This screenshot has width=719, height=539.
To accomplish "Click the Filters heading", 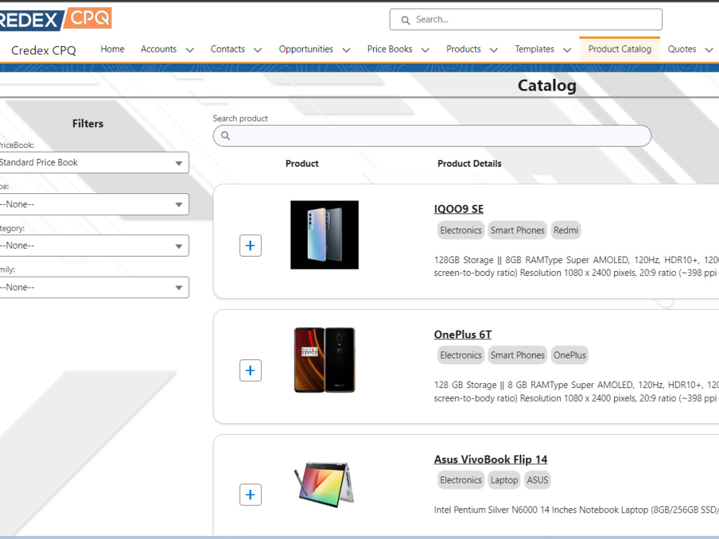I will 88,124.
